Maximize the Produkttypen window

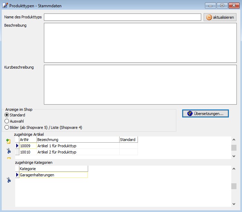pyautogui.click(x=222, y=5)
